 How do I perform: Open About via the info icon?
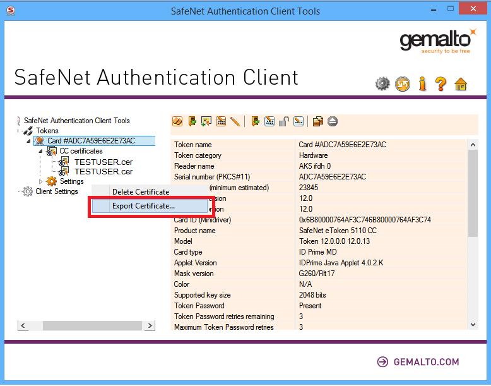click(422, 84)
